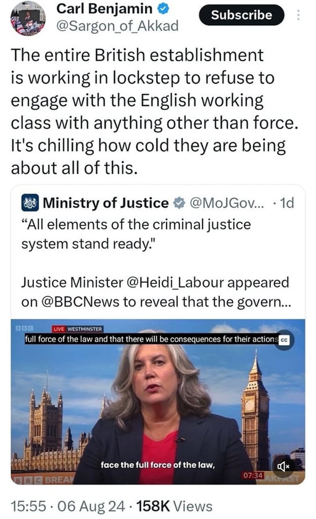The height and width of the screenshot is (519, 316).
Task: Open the Ministry of Justice account name
Action: [x=105, y=203]
